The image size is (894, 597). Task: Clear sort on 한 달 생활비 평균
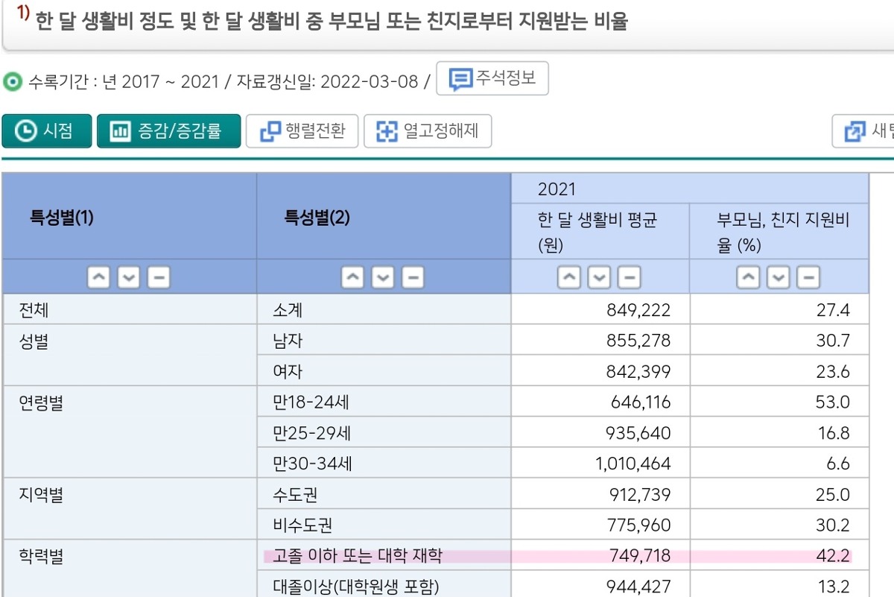[x=630, y=277]
